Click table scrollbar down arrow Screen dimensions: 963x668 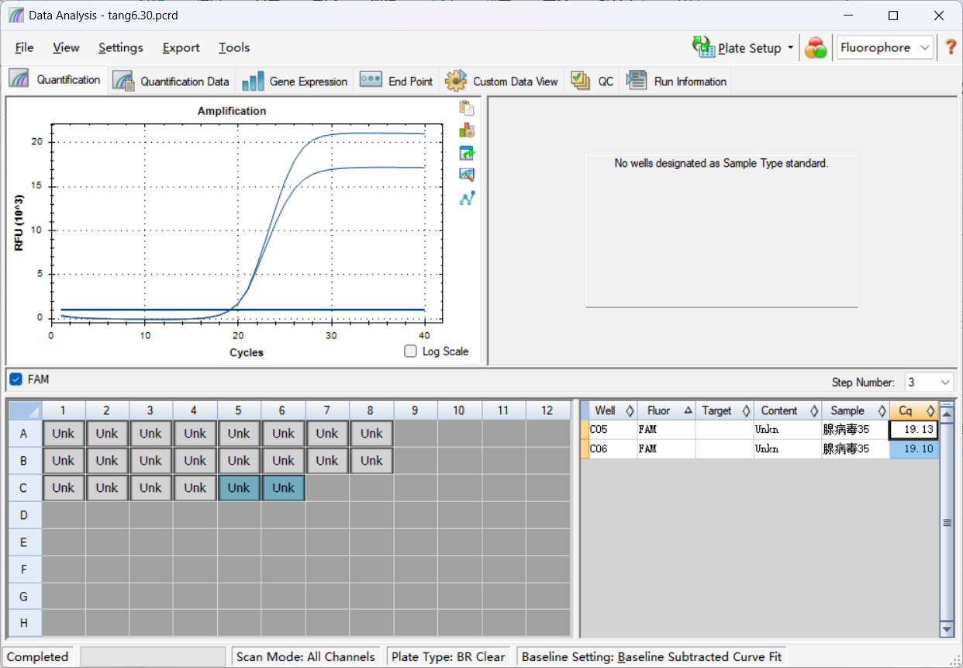pos(947,628)
